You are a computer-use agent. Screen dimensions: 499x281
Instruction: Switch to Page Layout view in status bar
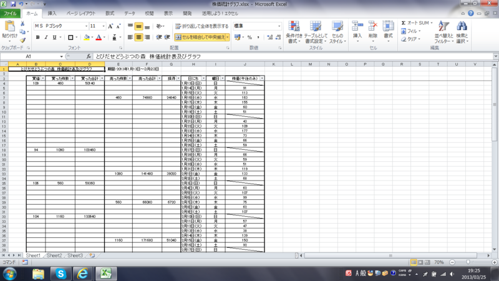(x=420, y=262)
